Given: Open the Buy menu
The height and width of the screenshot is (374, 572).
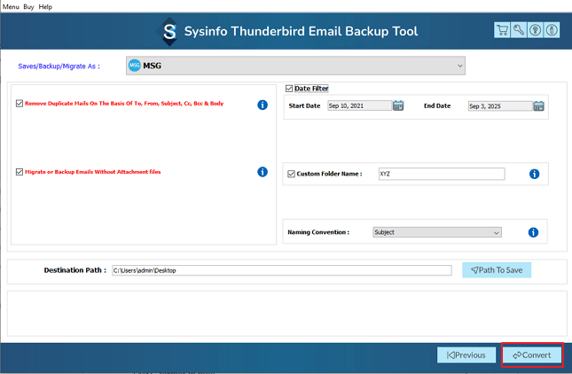Looking at the screenshot, I should tap(28, 6).
